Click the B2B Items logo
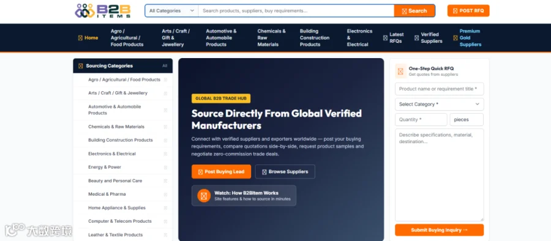This screenshot has width=551, height=241. tap(103, 11)
